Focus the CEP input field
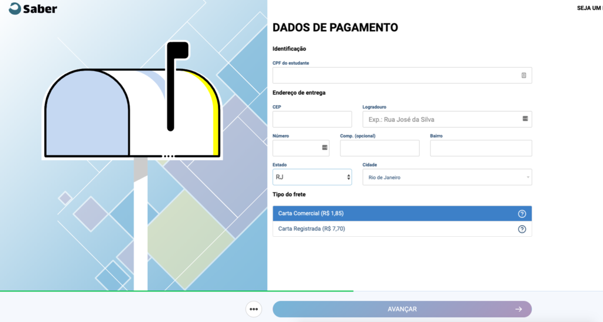The height and width of the screenshot is (322, 603). pos(312,119)
